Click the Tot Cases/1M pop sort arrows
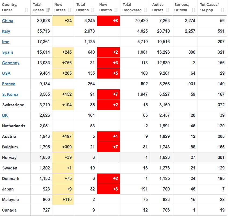Viewport: 229px width, 221px height. (x=223, y=10)
